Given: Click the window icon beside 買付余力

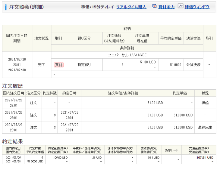Looking at the screenshot, I should click(x=154, y=6).
